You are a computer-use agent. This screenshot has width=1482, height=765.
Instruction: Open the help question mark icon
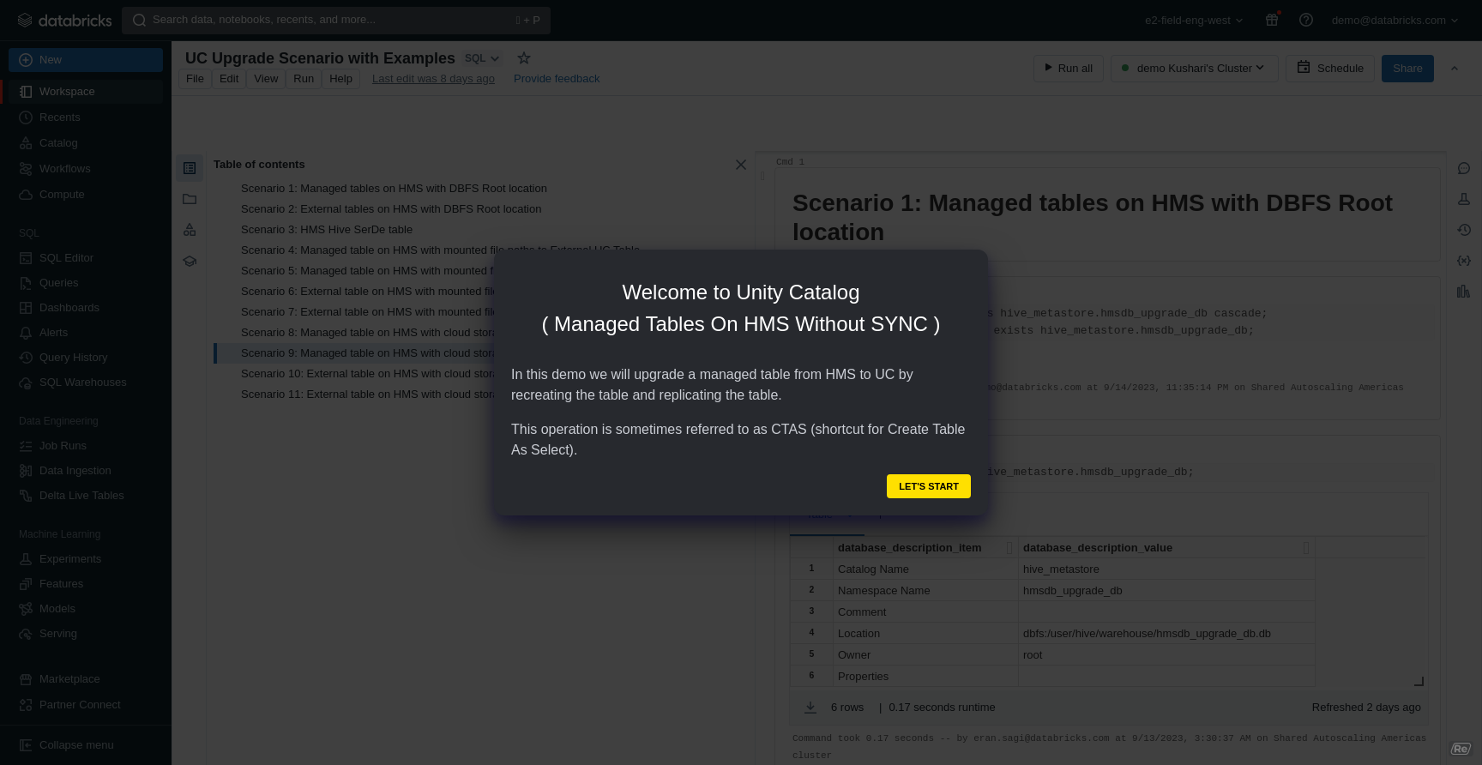(x=1305, y=20)
